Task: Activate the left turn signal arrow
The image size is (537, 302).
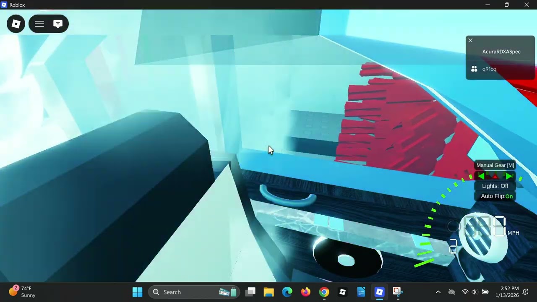Action: click(481, 177)
